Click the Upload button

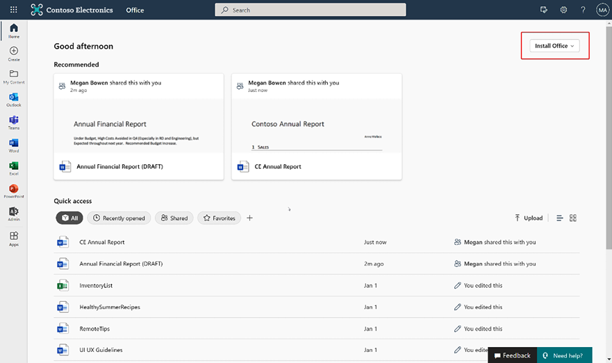point(529,218)
